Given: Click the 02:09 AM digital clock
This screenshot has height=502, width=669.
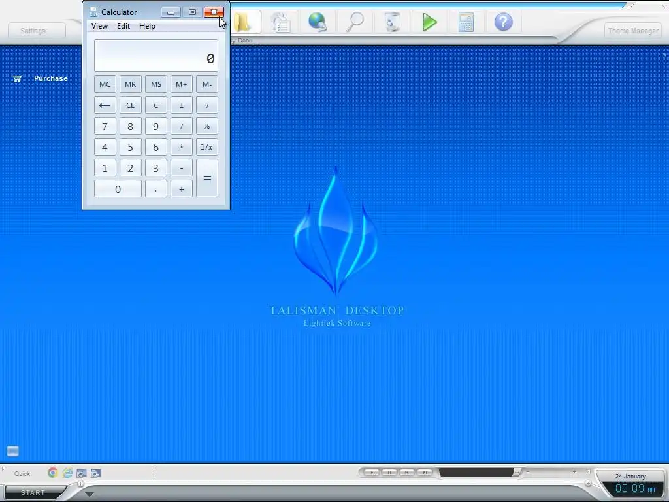Looking at the screenshot, I should click(x=634, y=488).
